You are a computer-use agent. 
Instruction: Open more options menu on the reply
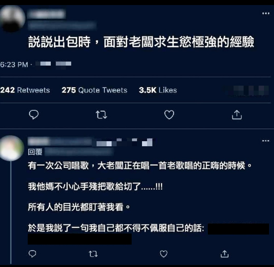coord(266,141)
